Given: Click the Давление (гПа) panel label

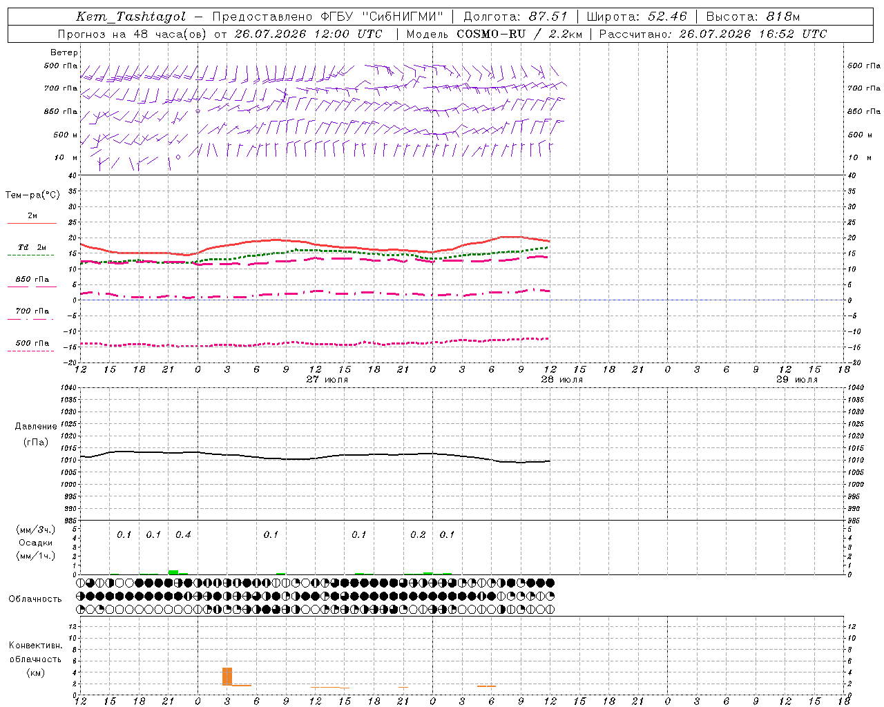Looking at the screenshot, I should (x=36, y=434).
